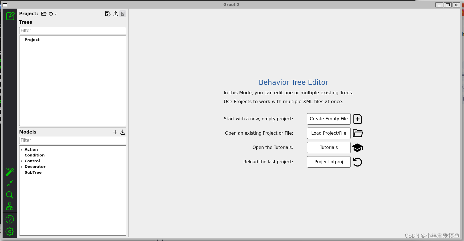Click the reload recent project icon
The width and height of the screenshot is (464, 241).
(x=51, y=14)
